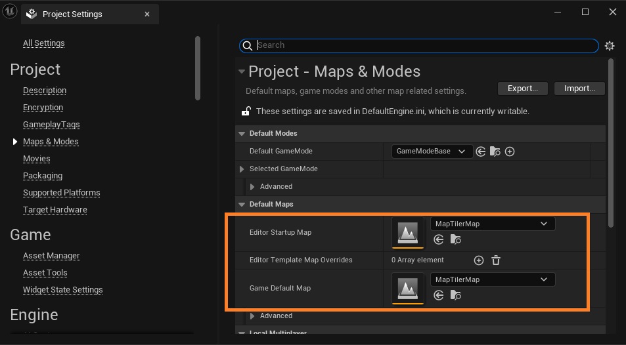Viewport: 626px width, 345px height.
Task: Click the settings gear icon beside search
Action: point(610,46)
